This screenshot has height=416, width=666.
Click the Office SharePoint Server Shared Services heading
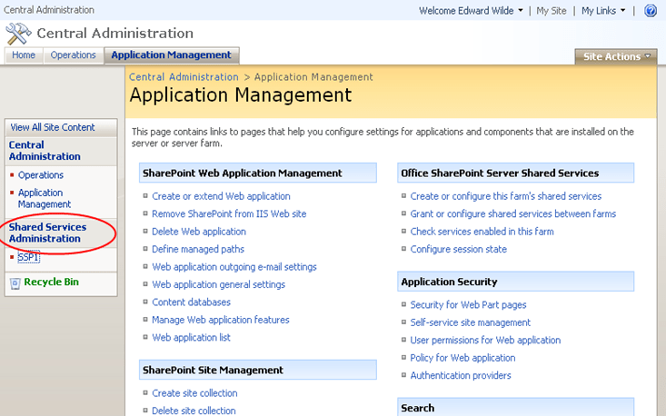[500, 173]
